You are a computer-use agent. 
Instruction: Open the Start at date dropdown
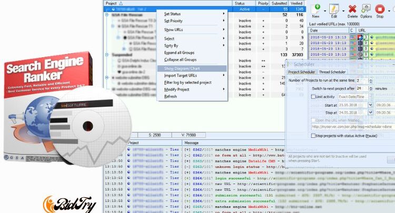[x=370, y=105]
